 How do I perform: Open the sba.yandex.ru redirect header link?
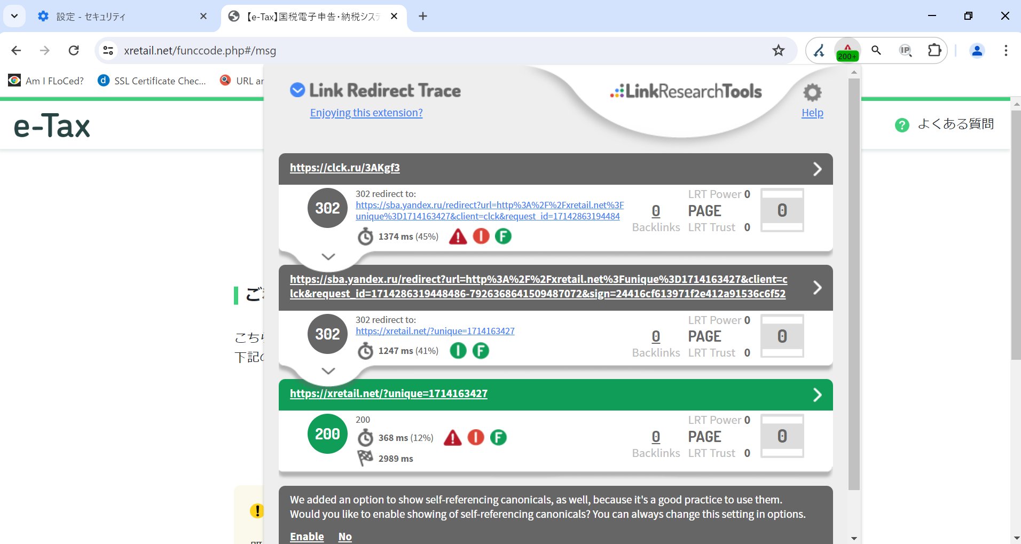(x=538, y=286)
